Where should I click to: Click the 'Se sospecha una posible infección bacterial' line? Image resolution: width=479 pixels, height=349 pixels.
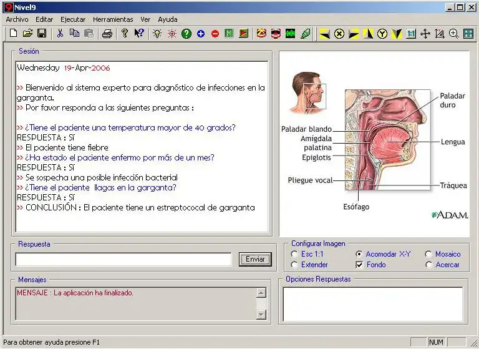click(x=97, y=177)
